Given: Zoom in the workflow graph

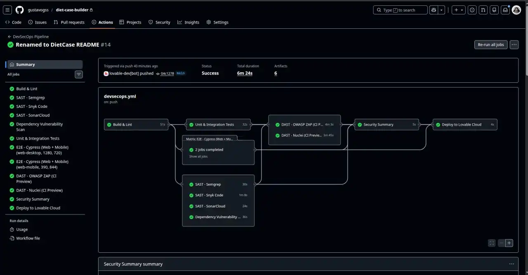Looking at the screenshot, I should click(509, 243).
